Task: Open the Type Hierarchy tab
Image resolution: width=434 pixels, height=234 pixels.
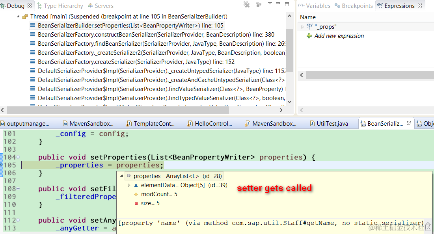Action: tap(60, 6)
